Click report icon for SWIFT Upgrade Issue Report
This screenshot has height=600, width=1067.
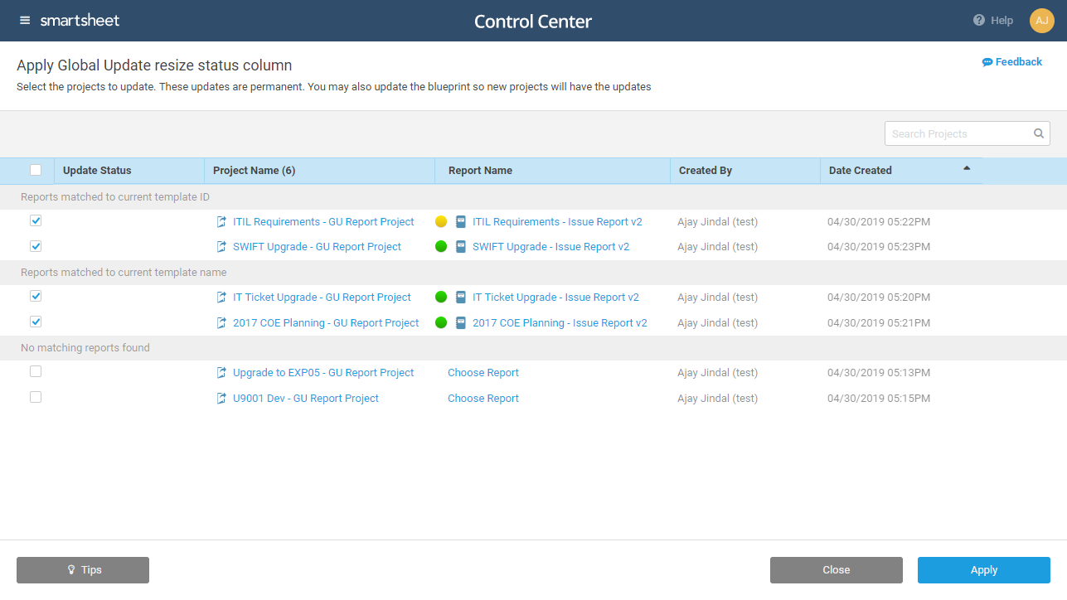click(x=461, y=246)
